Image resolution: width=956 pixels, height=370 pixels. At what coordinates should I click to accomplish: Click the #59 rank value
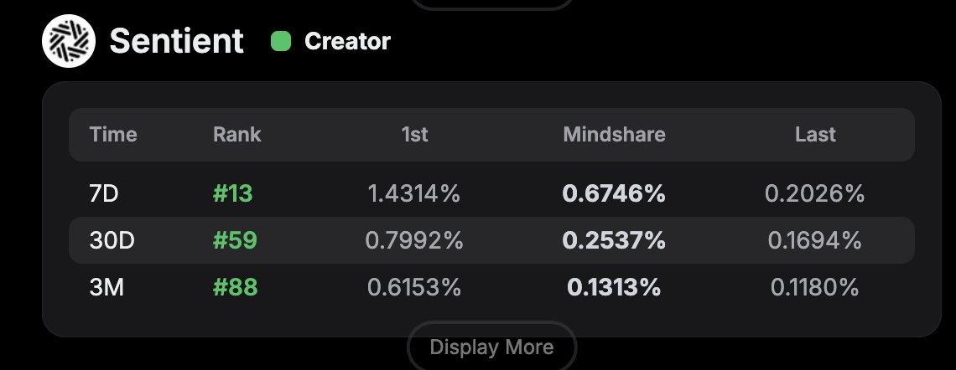235,241
